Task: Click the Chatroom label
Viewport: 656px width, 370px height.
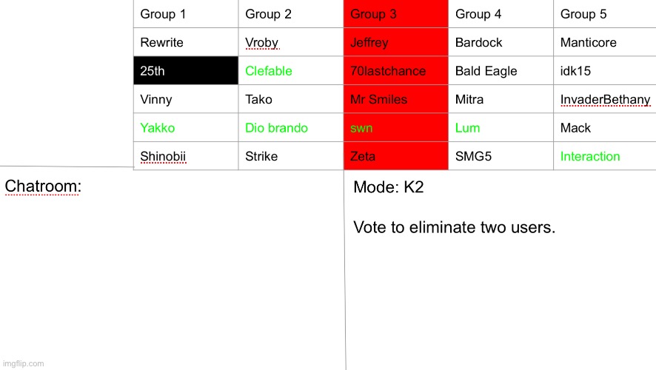Action: click(43, 186)
